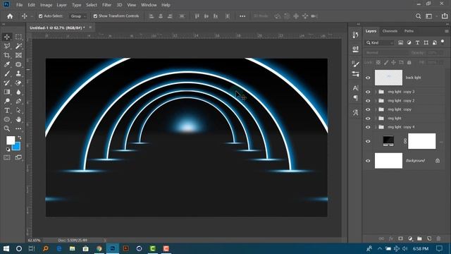Open the Layers panel flyout menu

446,31
